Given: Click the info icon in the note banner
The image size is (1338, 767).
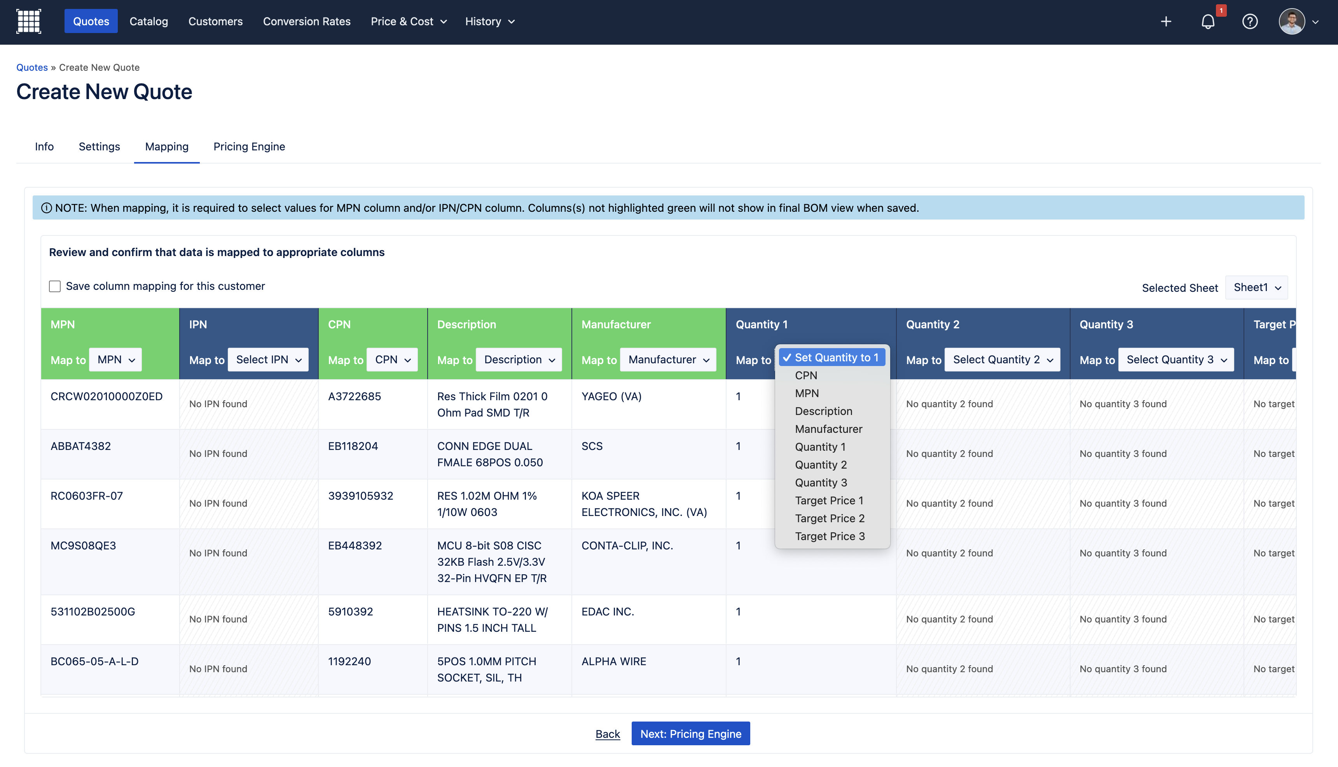Looking at the screenshot, I should tap(46, 208).
